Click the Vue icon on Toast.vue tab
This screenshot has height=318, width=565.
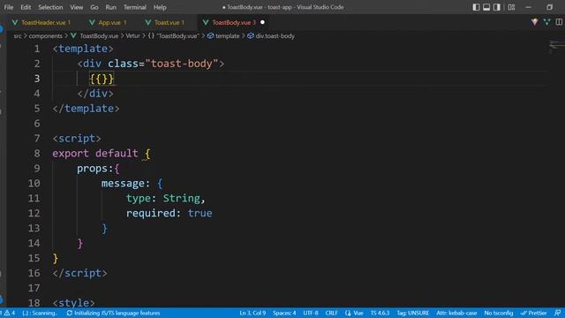148,22
